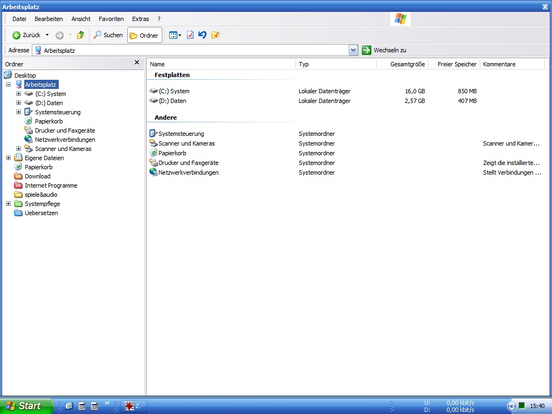The image size is (552, 414).
Task: Select Drucker und Faxgeräte in file list
Action: [x=188, y=163]
